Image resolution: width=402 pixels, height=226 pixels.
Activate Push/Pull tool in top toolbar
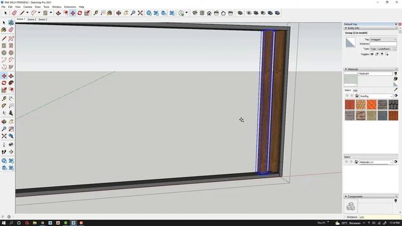point(58,13)
